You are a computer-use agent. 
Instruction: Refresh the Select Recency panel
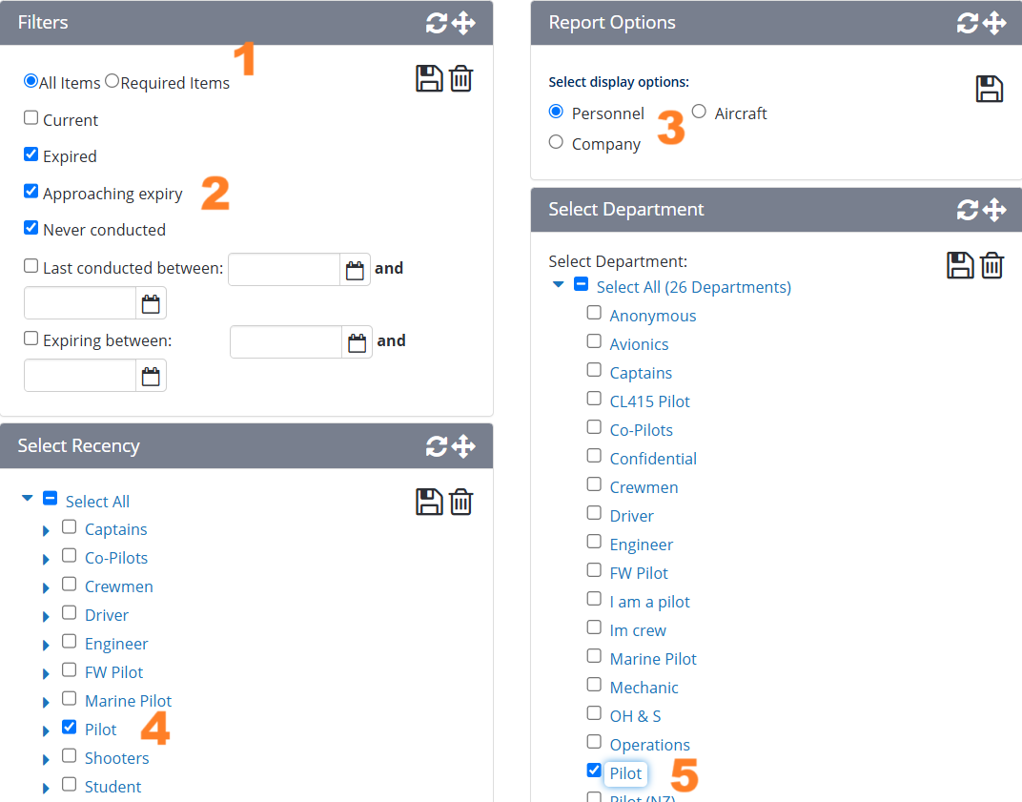(x=437, y=446)
